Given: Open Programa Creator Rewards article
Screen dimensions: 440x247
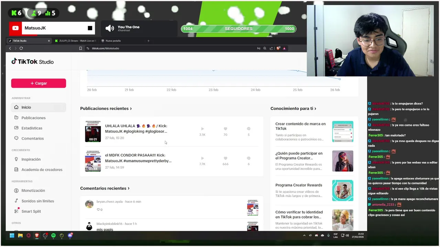Looking at the screenshot, I should click(x=314, y=190).
